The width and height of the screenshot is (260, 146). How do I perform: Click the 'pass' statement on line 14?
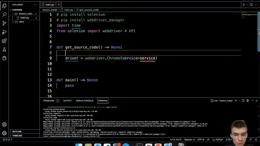pyautogui.click(x=69, y=86)
